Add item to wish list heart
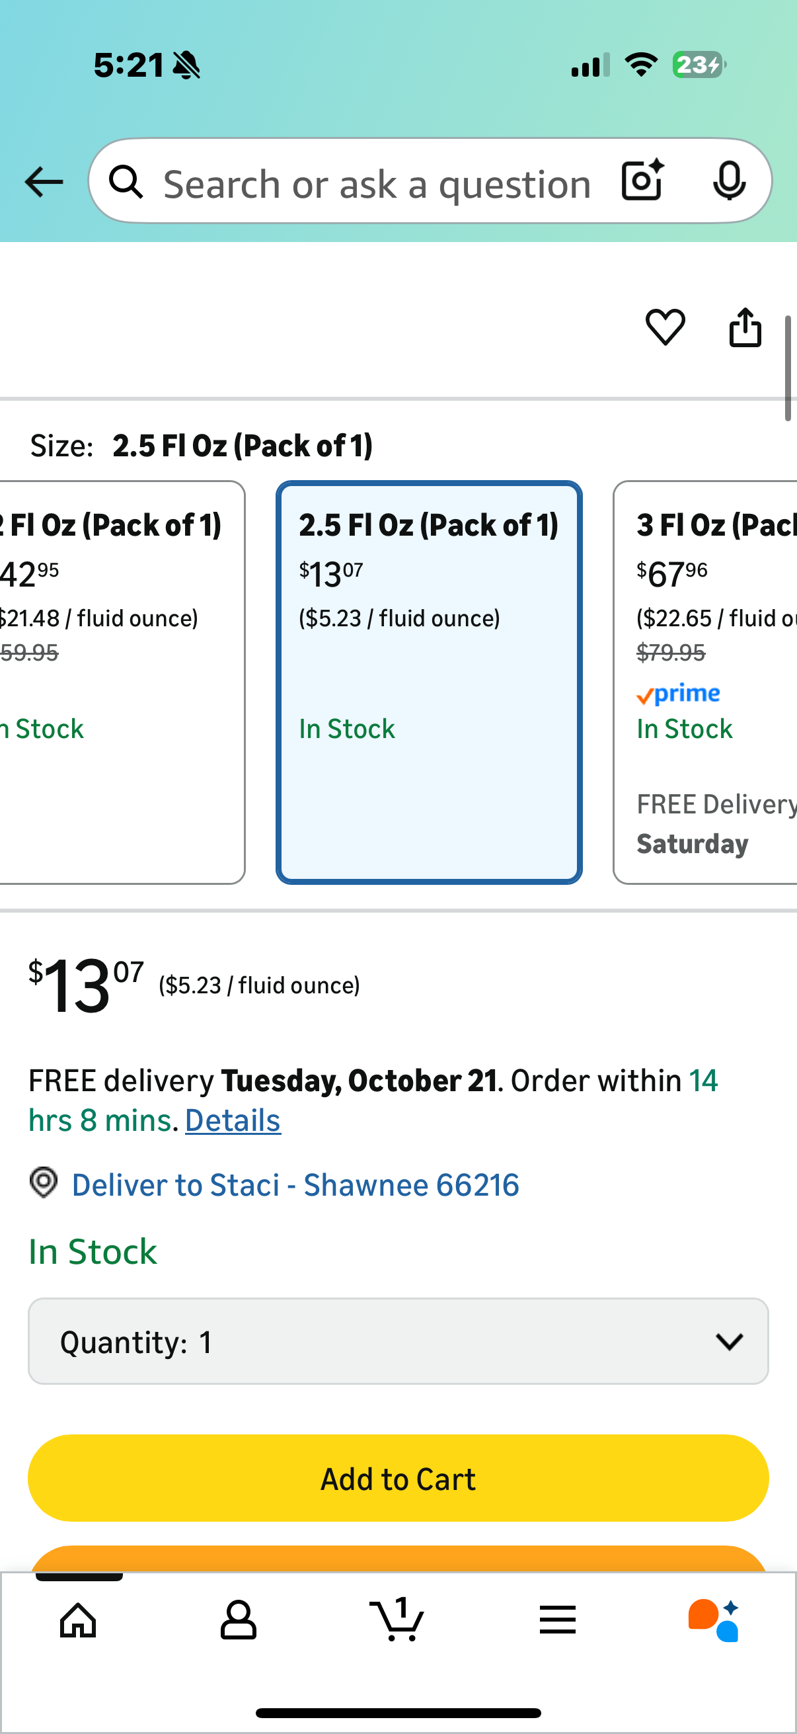 (x=665, y=328)
